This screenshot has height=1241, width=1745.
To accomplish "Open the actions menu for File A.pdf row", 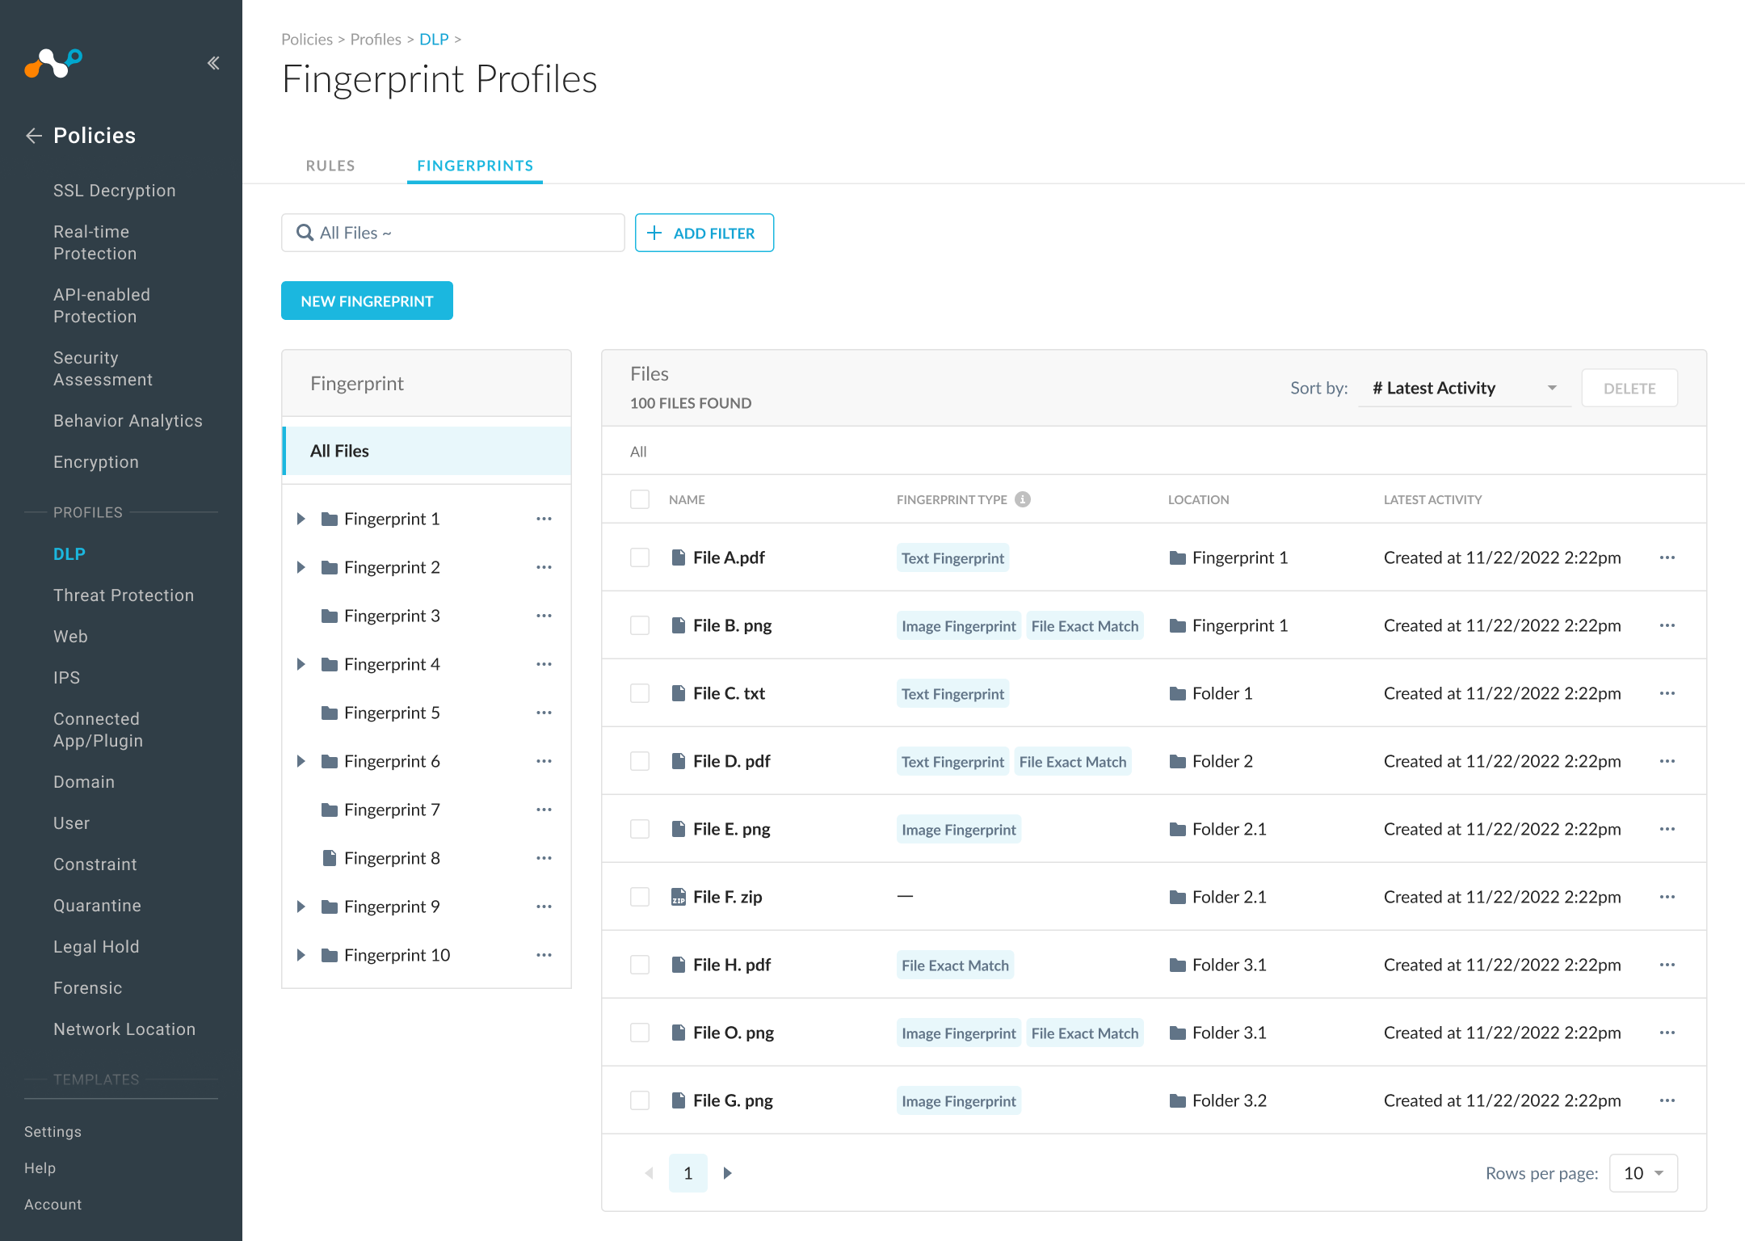I will (1668, 557).
